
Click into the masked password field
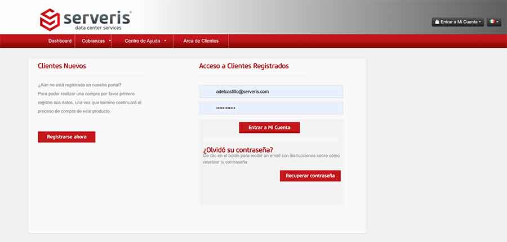(271, 107)
